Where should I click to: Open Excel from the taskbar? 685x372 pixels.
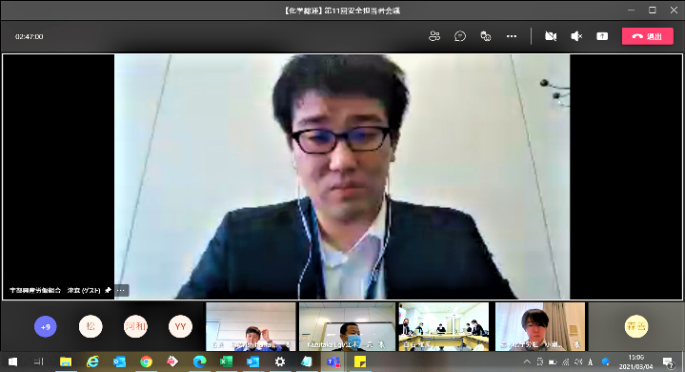click(x=226, y=362)
